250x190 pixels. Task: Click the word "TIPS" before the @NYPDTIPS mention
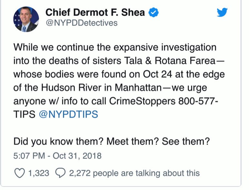[x=24, y=114]
